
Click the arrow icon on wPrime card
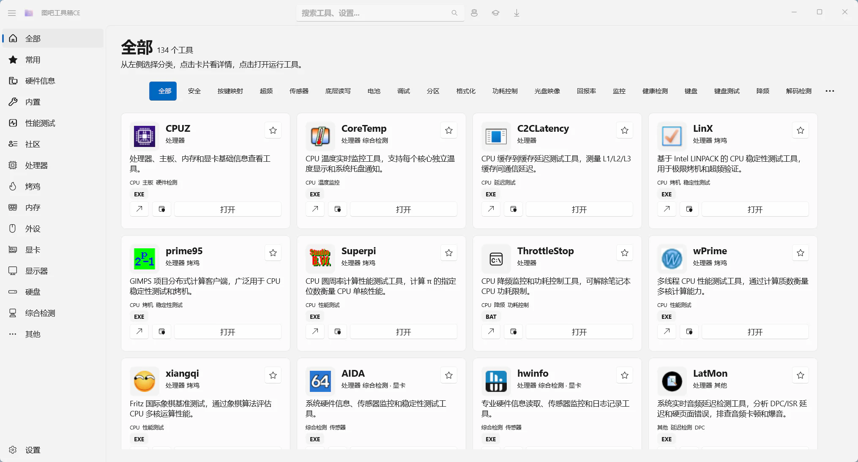pyautogui.click(x=667, y=332)
